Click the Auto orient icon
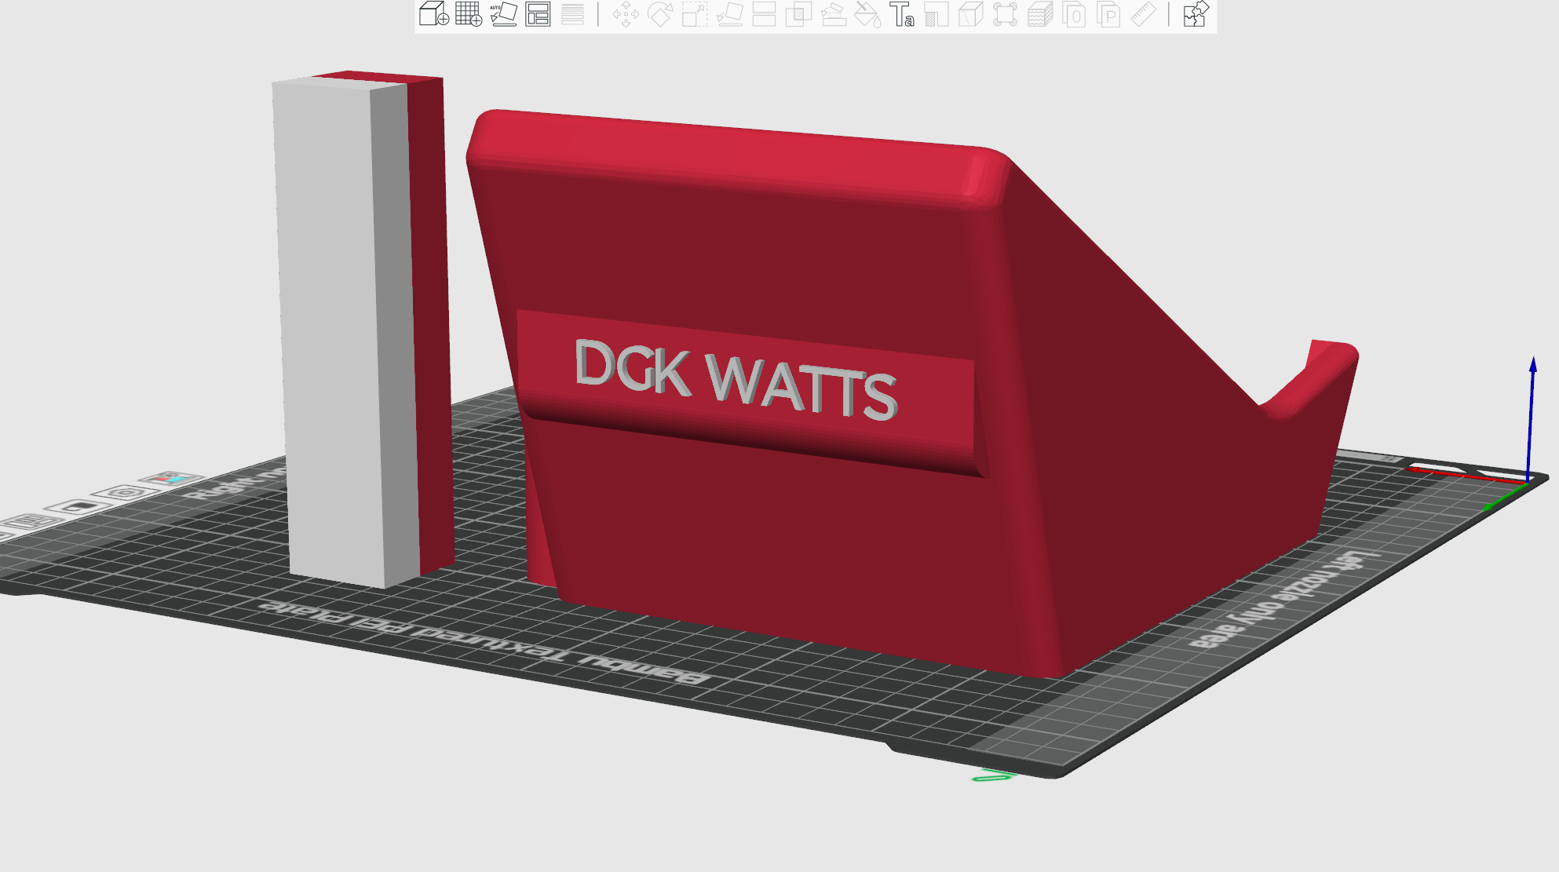Screen dimensions: 1559x872 [503, 14]
